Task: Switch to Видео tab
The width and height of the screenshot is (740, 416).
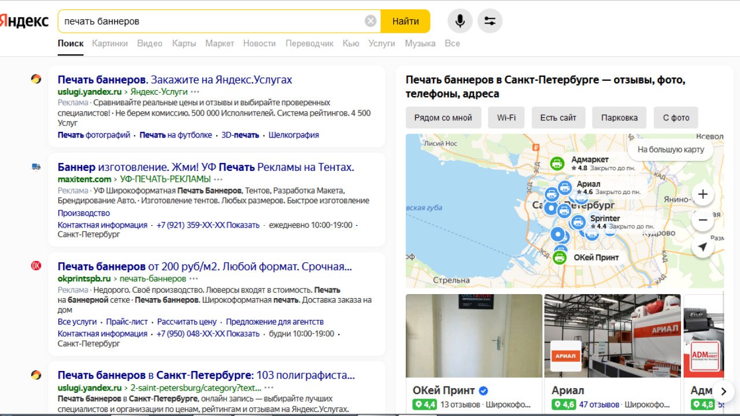Action: [x=150, y=43]
